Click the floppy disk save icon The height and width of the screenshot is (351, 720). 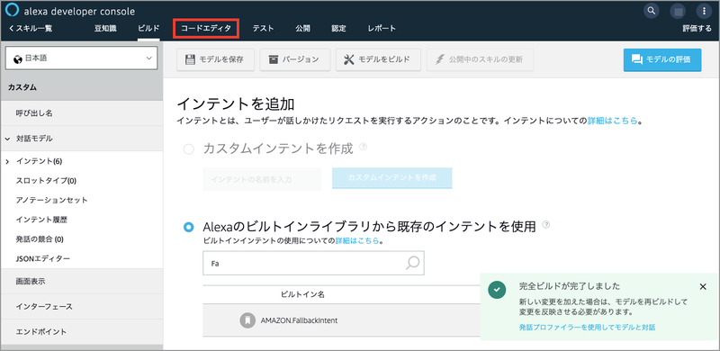pyautogui.click(x=190, y=59)
